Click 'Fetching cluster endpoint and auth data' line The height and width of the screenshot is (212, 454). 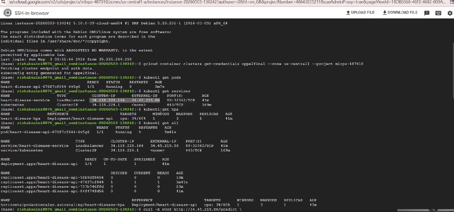47,68
